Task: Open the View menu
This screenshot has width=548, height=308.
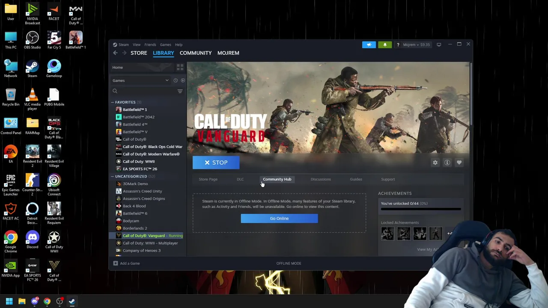Action: coord(137,44)
